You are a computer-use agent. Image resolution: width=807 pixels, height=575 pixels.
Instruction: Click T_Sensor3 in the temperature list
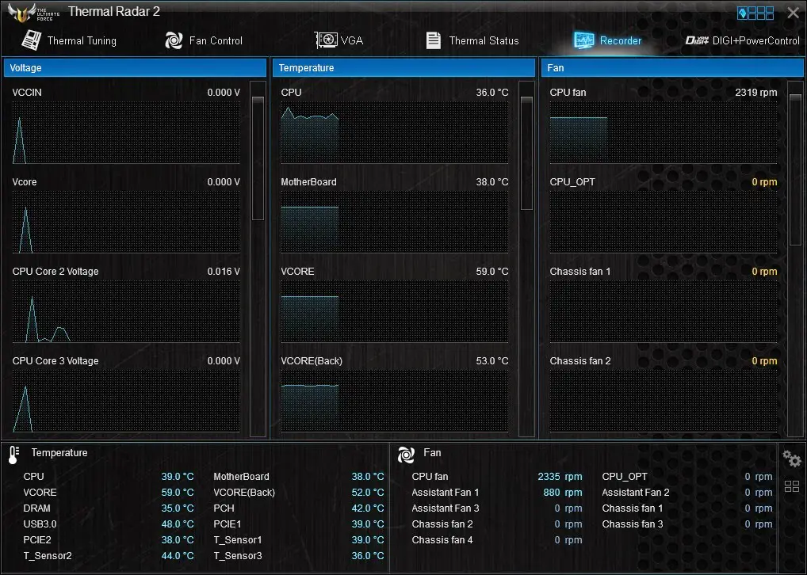point(238,556)
